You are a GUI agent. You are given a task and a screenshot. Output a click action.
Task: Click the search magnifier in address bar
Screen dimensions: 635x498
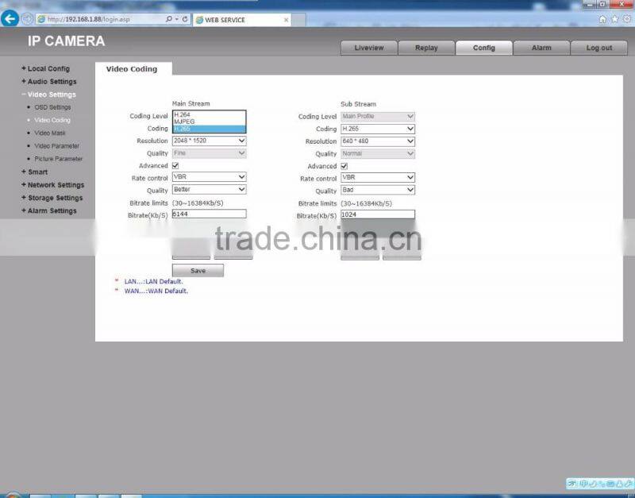click(x=169, y=19)
